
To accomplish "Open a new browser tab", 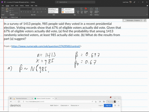I will (x=56, y=98).
